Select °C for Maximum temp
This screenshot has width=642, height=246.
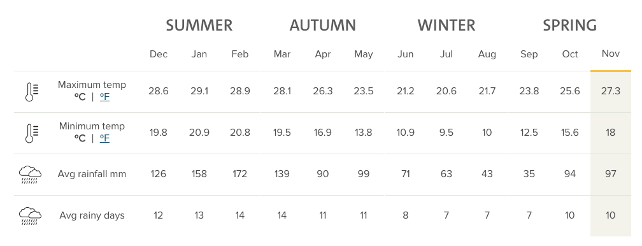[80, 97]
